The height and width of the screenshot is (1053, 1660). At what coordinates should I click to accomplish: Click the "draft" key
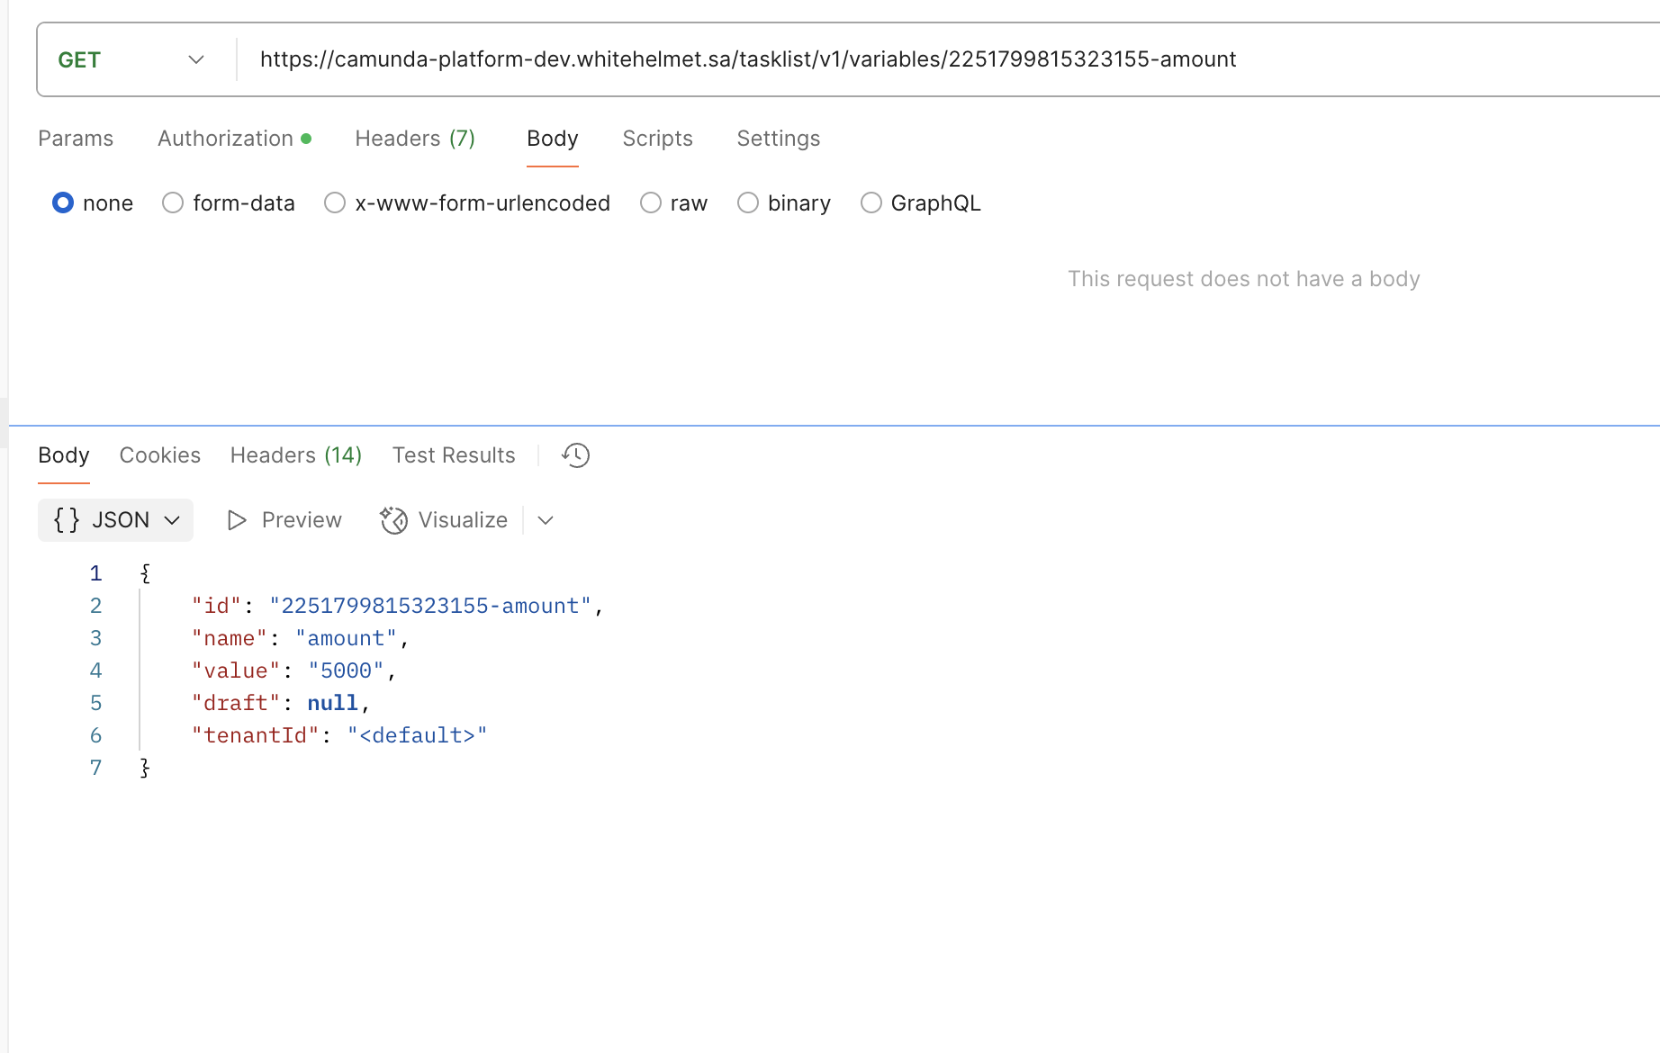point(237,703)
